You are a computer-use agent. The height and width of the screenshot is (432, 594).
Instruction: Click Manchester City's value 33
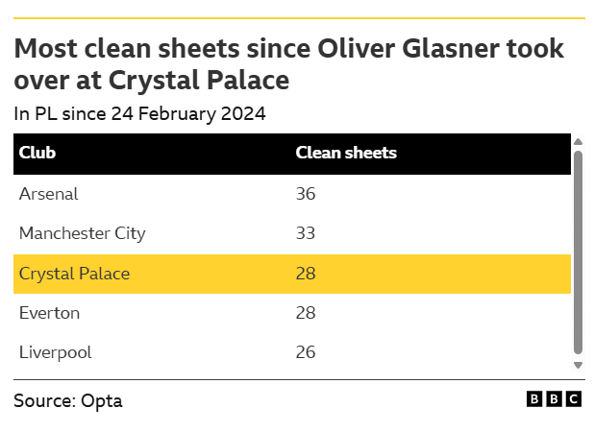[x=306, y=233]
